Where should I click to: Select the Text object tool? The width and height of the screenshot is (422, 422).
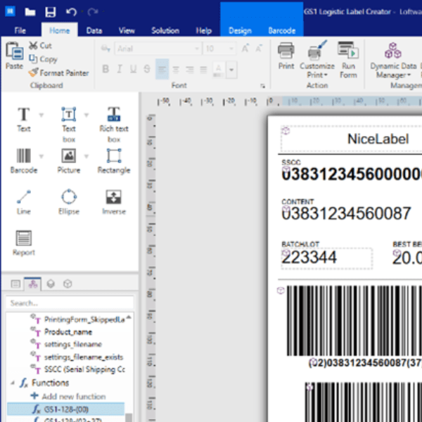point(24,120)
